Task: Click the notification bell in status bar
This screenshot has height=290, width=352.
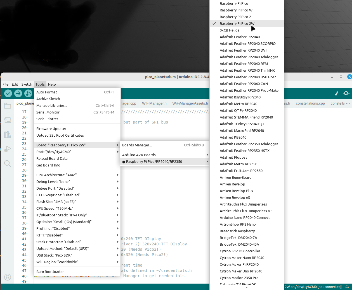Action: [347, 287]
